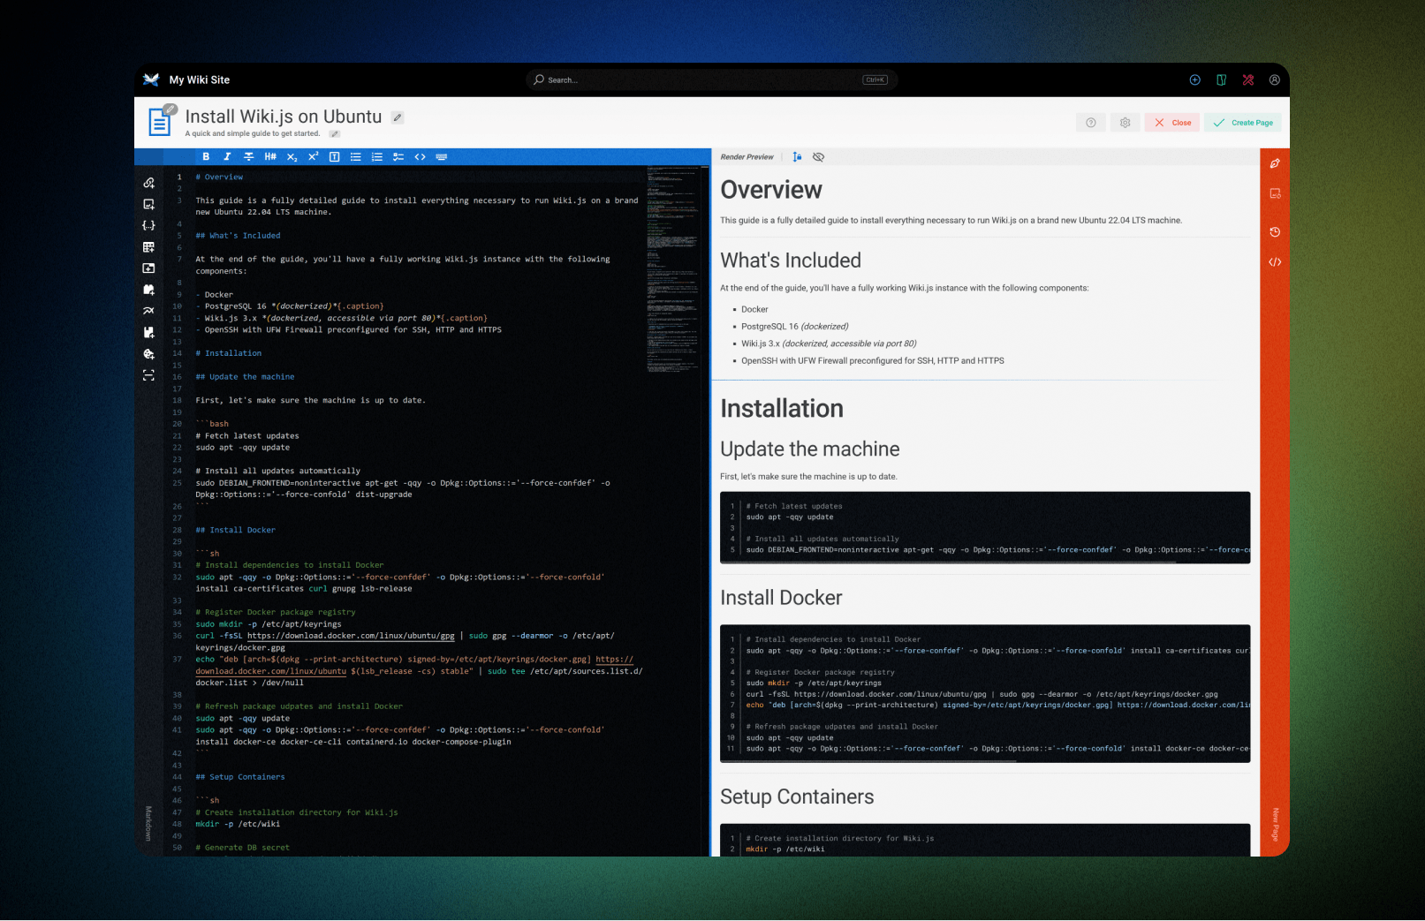Open the My Wiki Site home link
Viewport: 1425px width, 921px height.
click(200, 79)
